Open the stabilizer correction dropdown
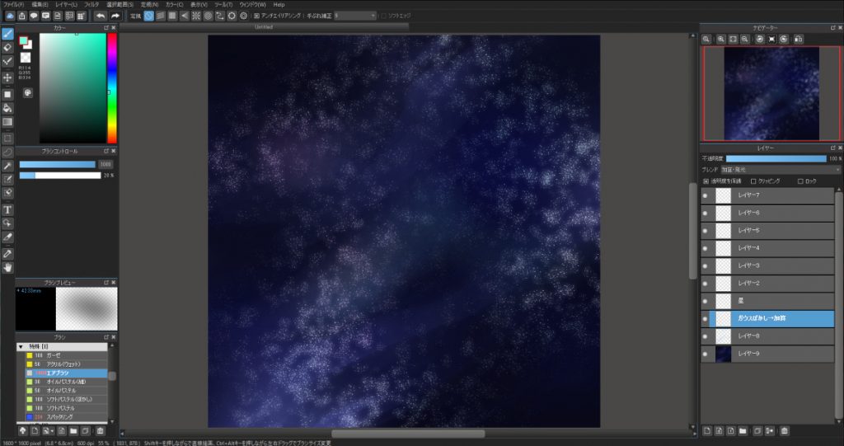 coord(354,16)
